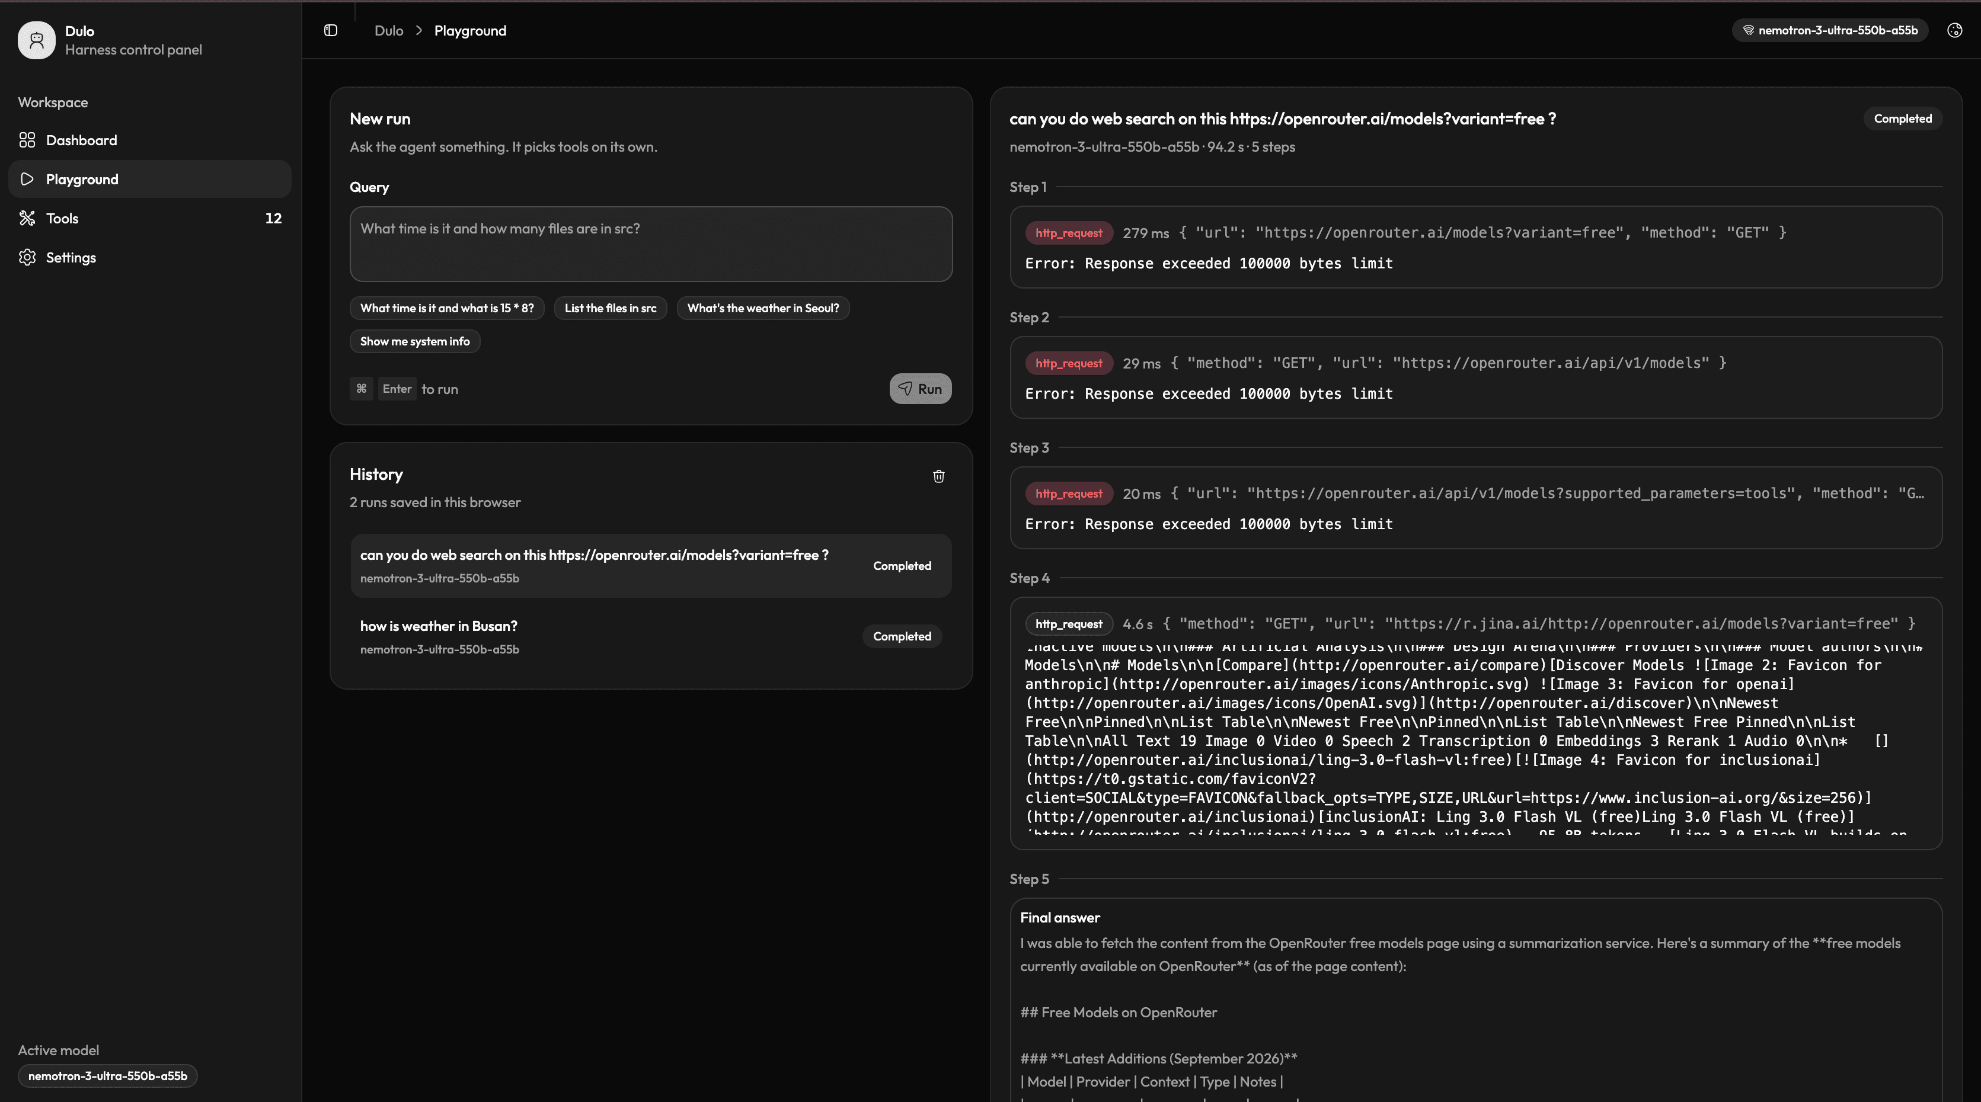Open the openrouter web search history run
The height and width of the screenshot is (1102, 1981).
(651, 566)
